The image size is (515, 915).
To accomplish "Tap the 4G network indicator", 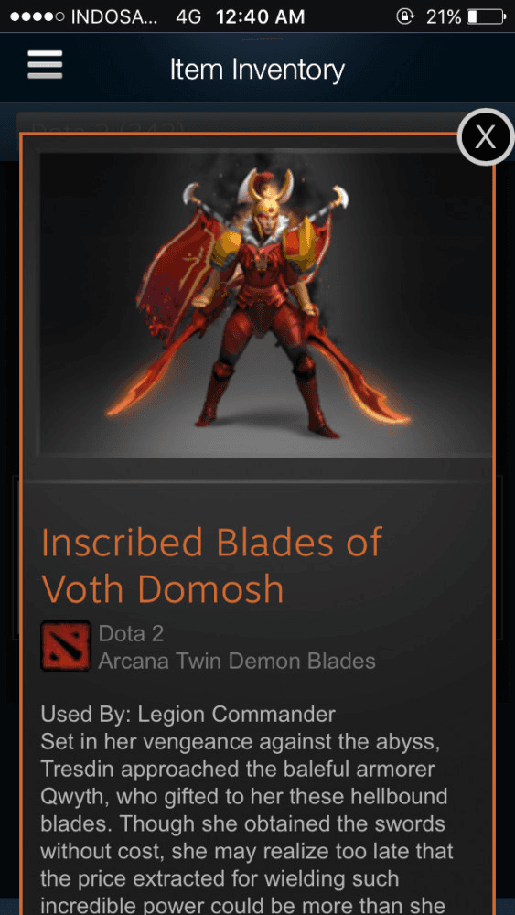I will [x=188, y=16].
